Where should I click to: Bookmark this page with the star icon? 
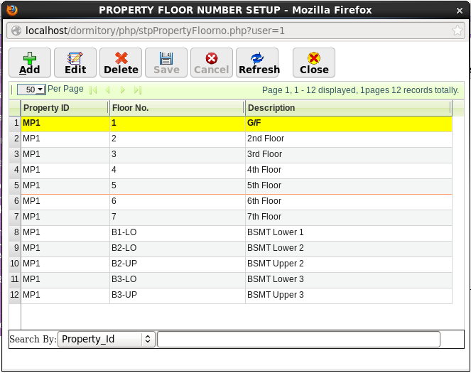[x=458, y=31]
